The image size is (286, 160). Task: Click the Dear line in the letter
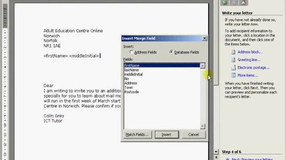(48, 86)
